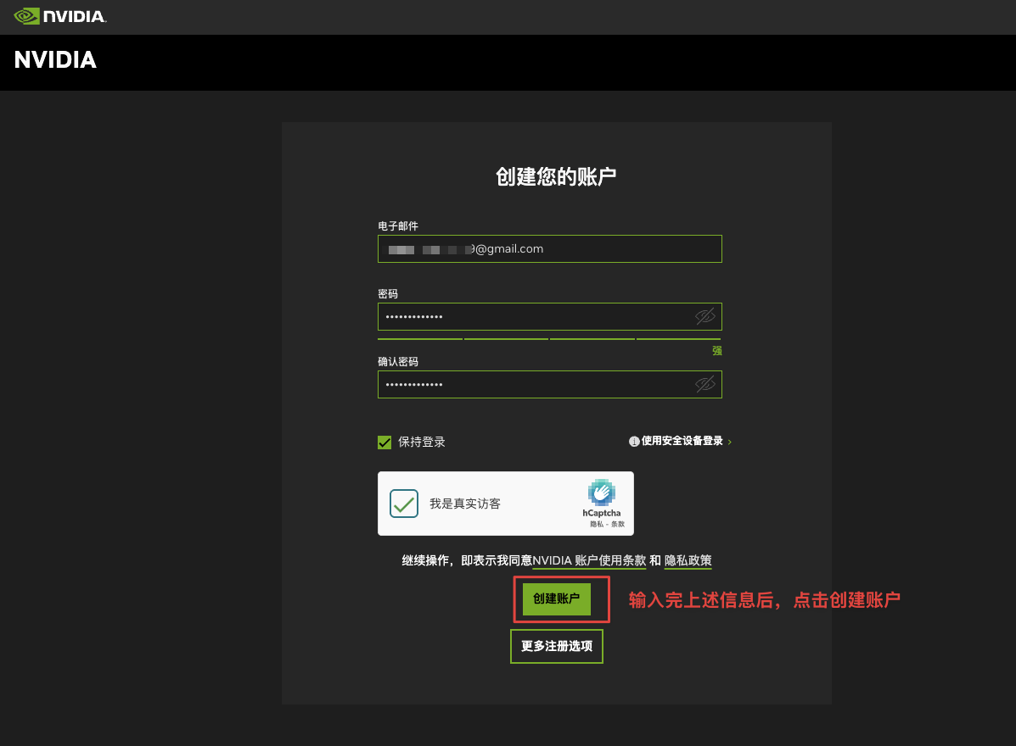Uncheck the 保持登录 checkbox
This screenshot has height=746, width=1016.
point(385,443)
